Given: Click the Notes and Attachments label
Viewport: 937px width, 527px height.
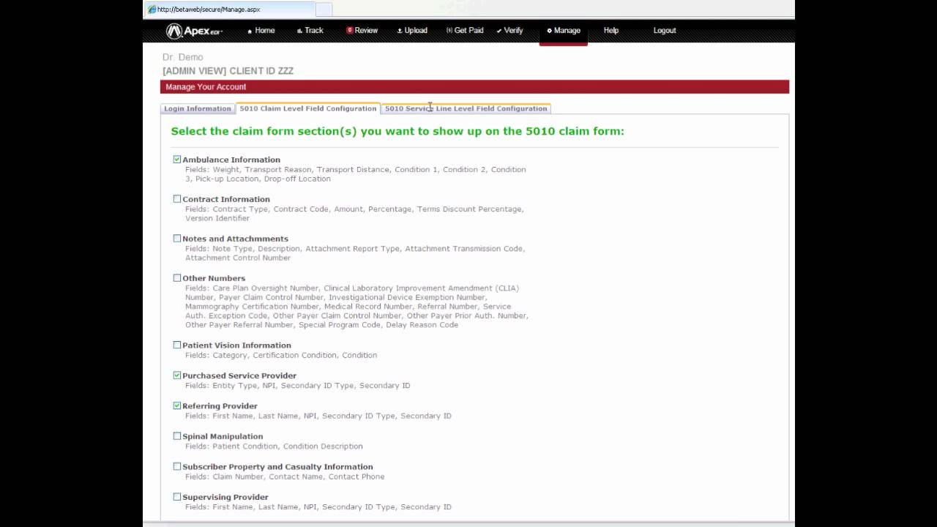Looking at the screenshot, I should (x=235, y=239).
